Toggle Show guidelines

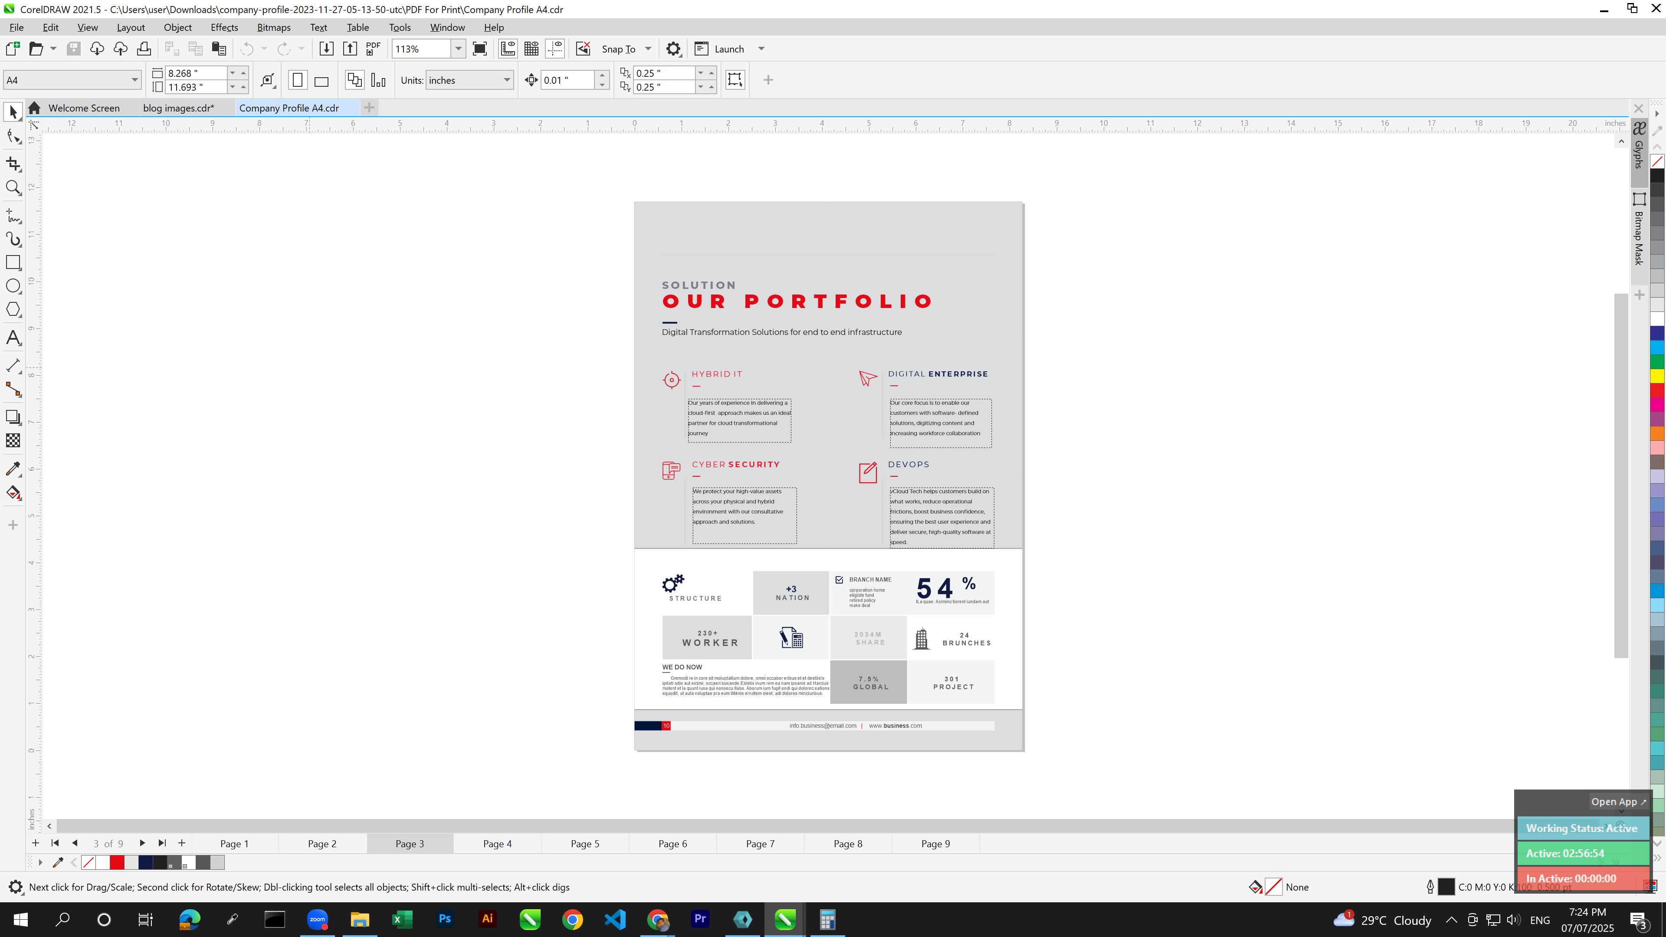[x=555, y=49]
